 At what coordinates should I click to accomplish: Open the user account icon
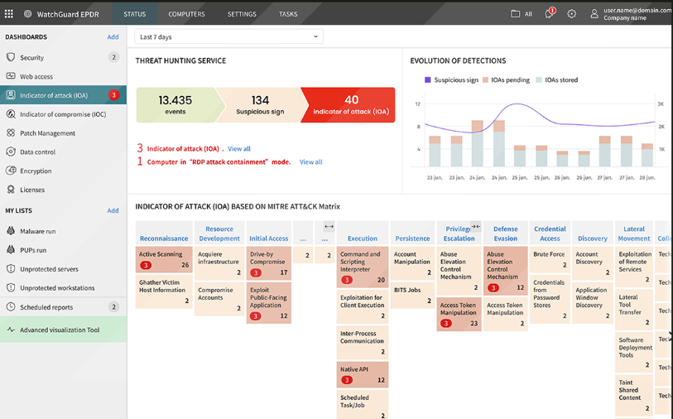(x=594, y=14)
